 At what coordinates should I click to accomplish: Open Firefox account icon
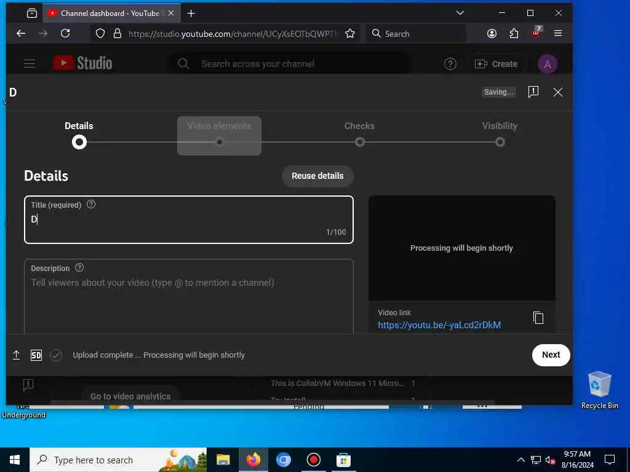[492, 33]
